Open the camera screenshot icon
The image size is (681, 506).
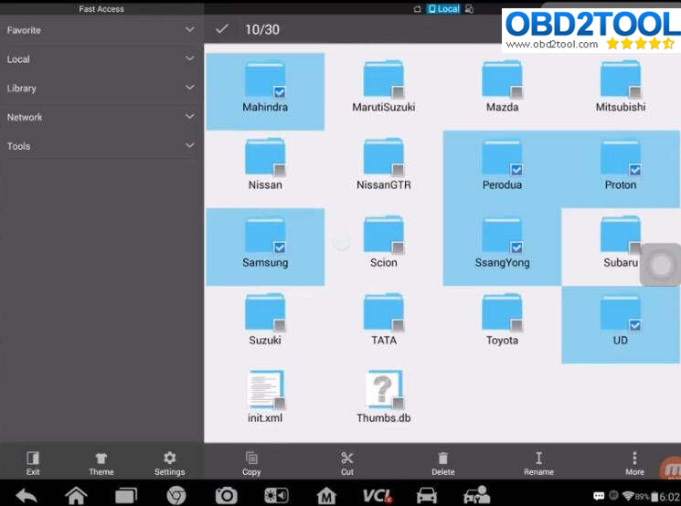227,495
